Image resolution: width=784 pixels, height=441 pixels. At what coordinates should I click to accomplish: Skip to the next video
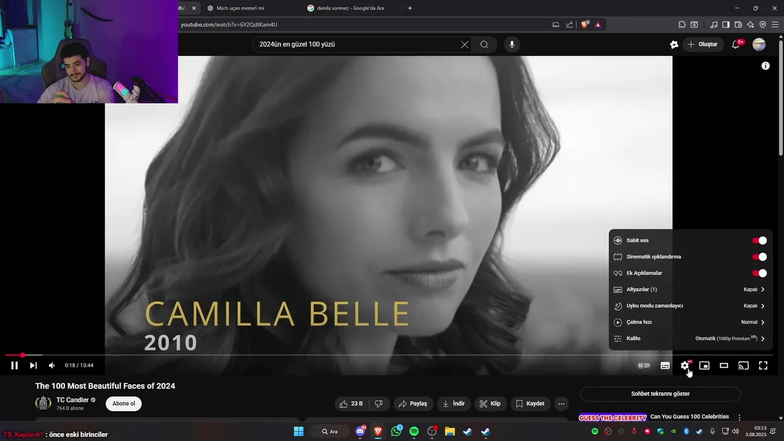pyautogui.click(x=33, y=366)
